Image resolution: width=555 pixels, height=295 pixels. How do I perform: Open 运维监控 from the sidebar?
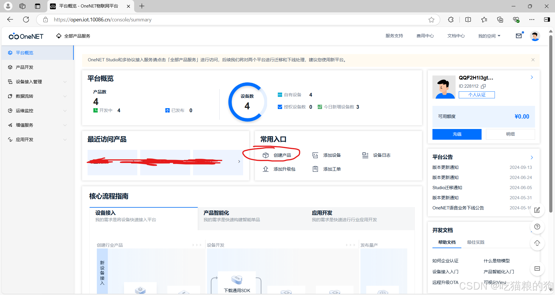tap(24, 110)
